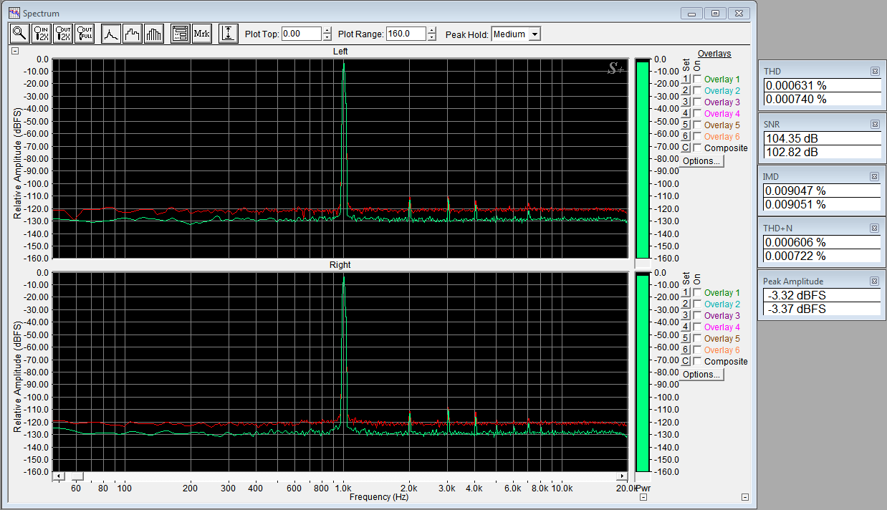Decrease Plot Range with down arrow
The width and height of the screenshot is (887, 510).
(x=431, y=37)
